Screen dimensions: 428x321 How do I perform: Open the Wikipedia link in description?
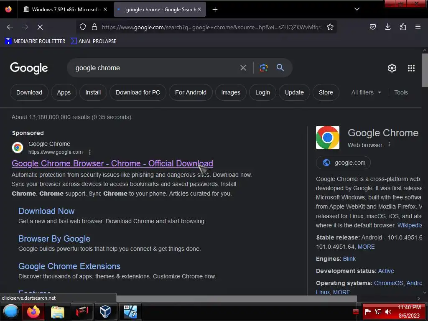[x=410, y=225]
